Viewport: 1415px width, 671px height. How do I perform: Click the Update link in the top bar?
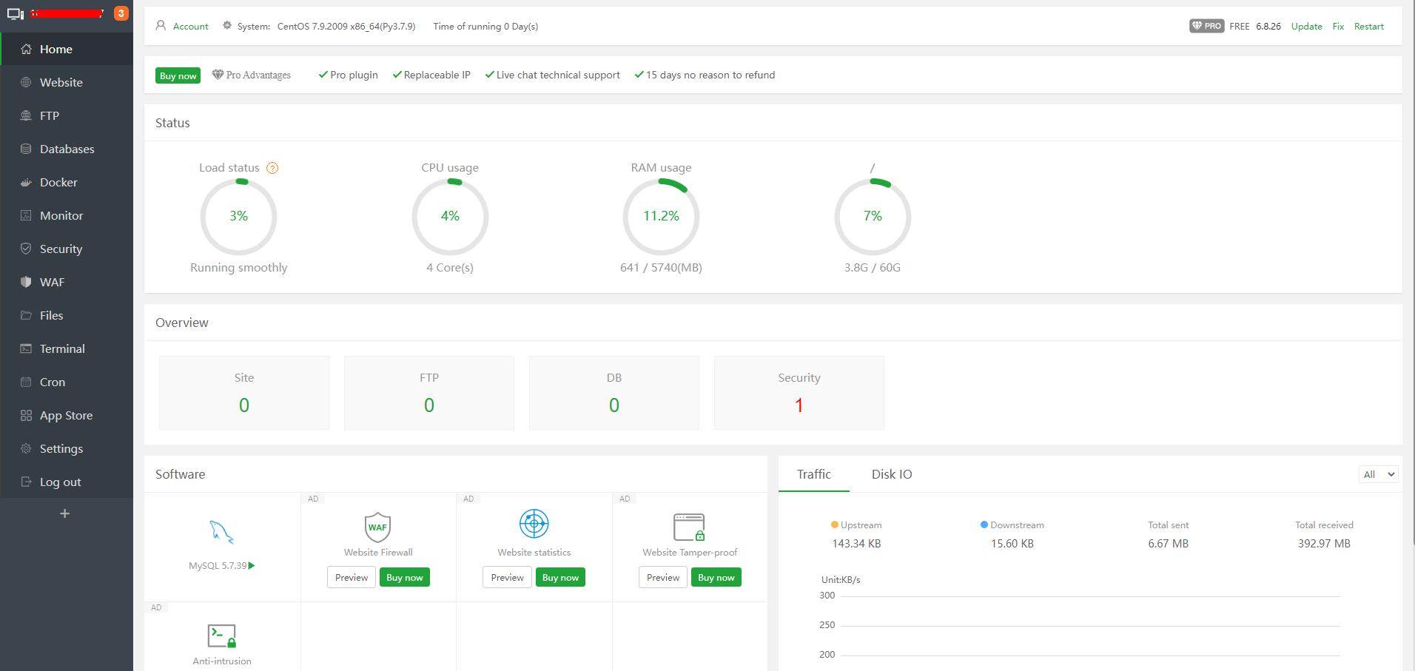[1306, 26]
